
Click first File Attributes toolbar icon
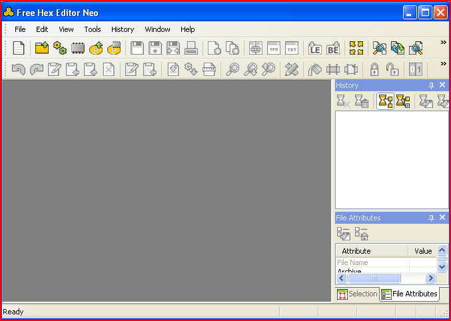coord(344,234)
